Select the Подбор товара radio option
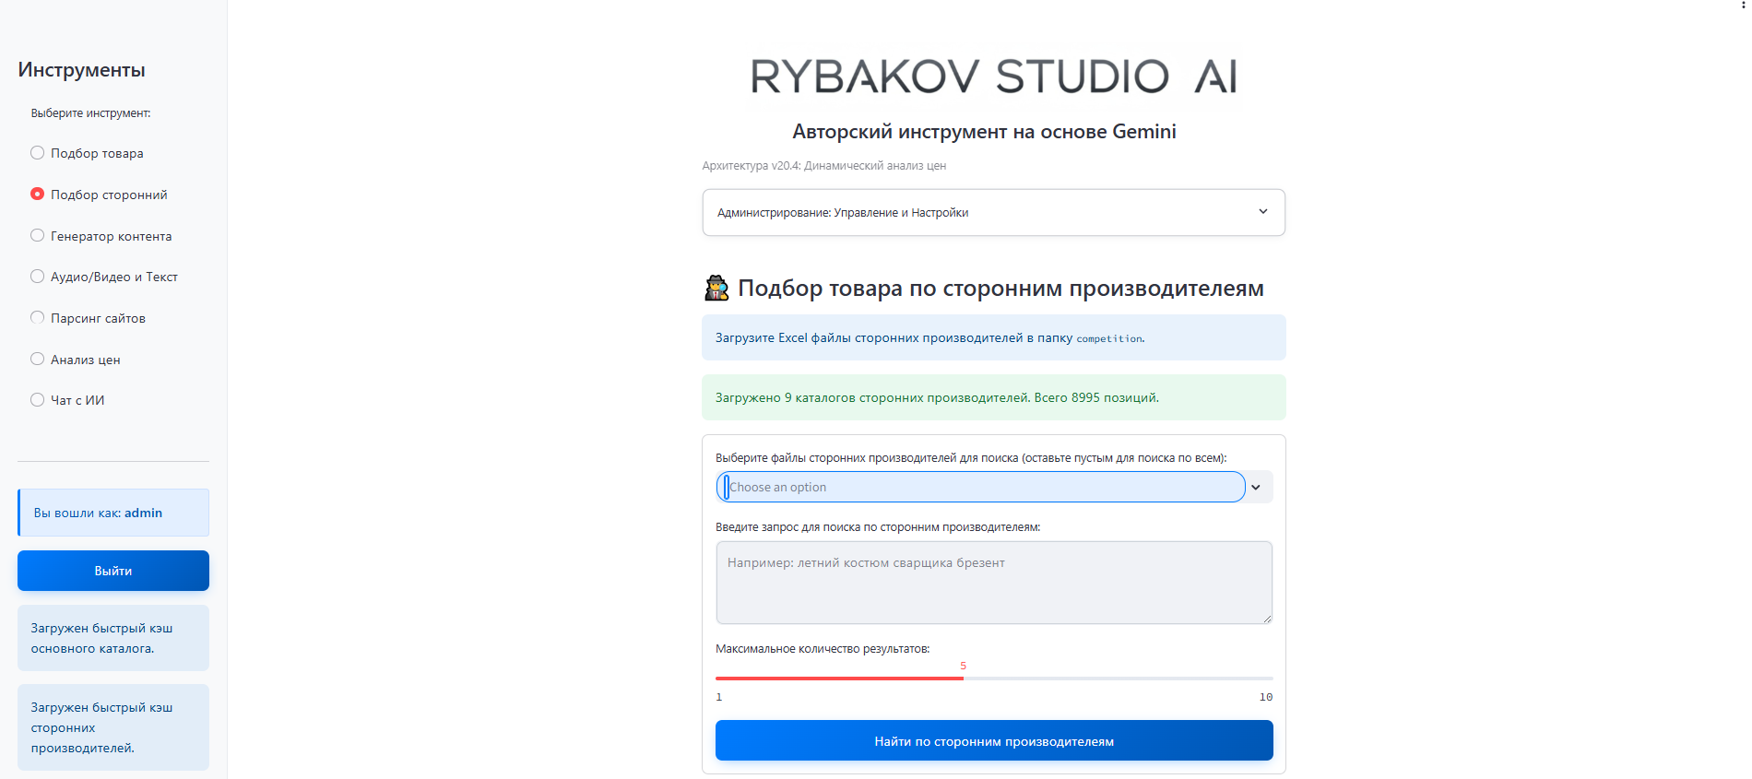This screenshot has height=779, width=1752. (x=38, y=153)
